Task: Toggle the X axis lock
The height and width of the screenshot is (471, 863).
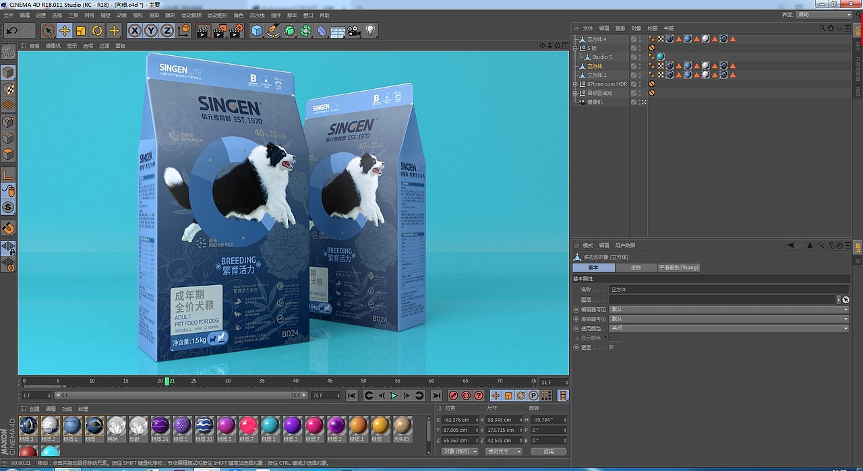Action: (x=135, y=30)
